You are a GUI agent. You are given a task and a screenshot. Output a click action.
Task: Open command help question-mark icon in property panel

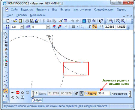coord(22,97)
